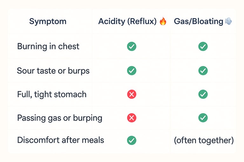244x162 pixels.
Task: Select the Burning in chest row label
Action: point(48,47)
